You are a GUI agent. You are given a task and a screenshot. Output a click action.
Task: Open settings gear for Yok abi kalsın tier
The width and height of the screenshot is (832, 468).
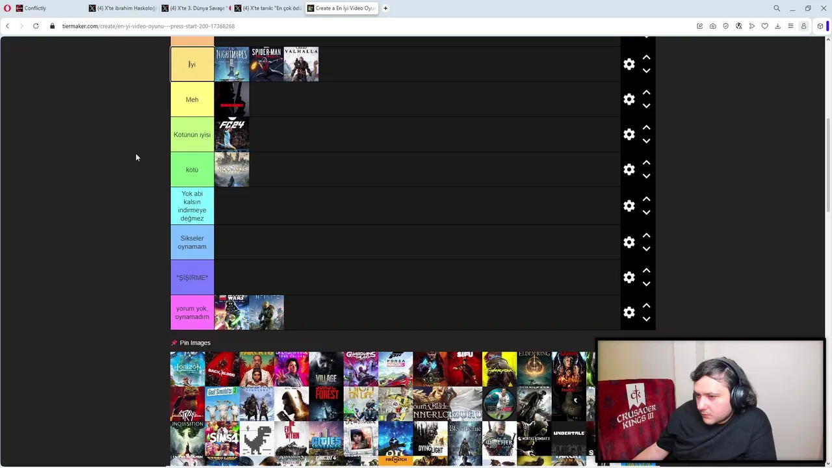[x=629, y=206]
